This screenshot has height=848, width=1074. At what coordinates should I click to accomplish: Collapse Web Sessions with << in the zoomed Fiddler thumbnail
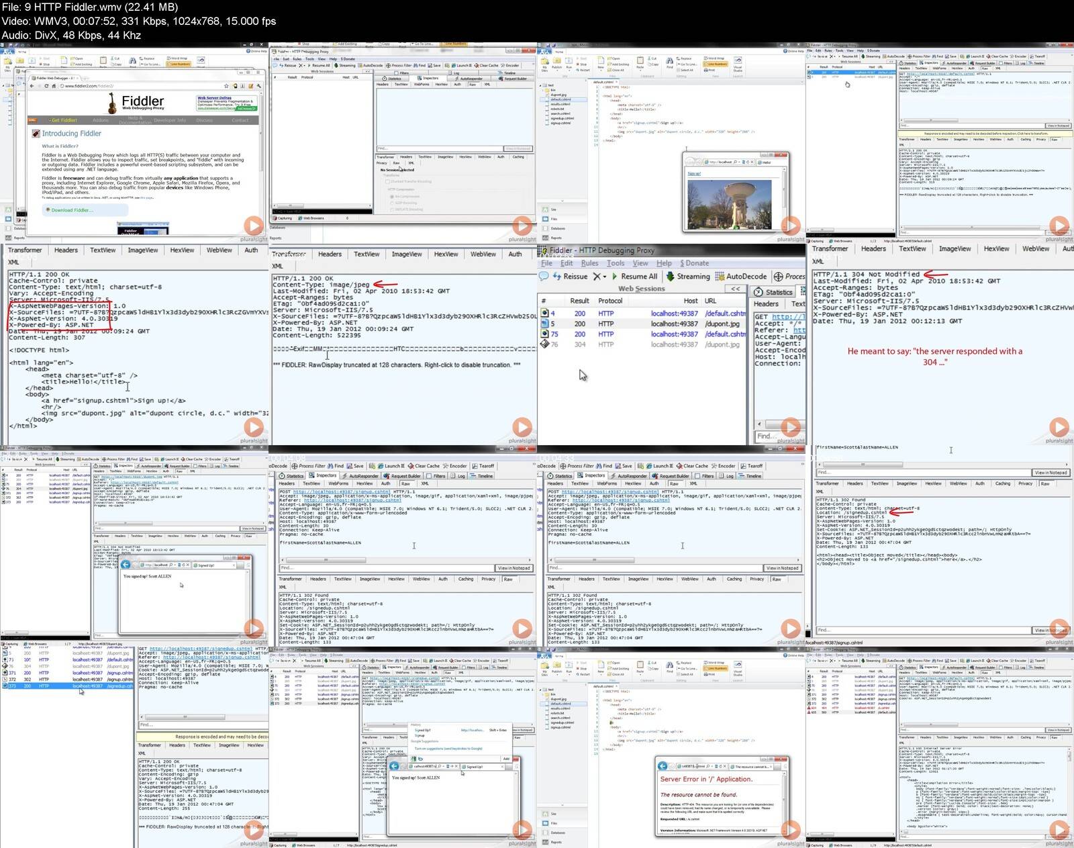[x=736, y=289]
